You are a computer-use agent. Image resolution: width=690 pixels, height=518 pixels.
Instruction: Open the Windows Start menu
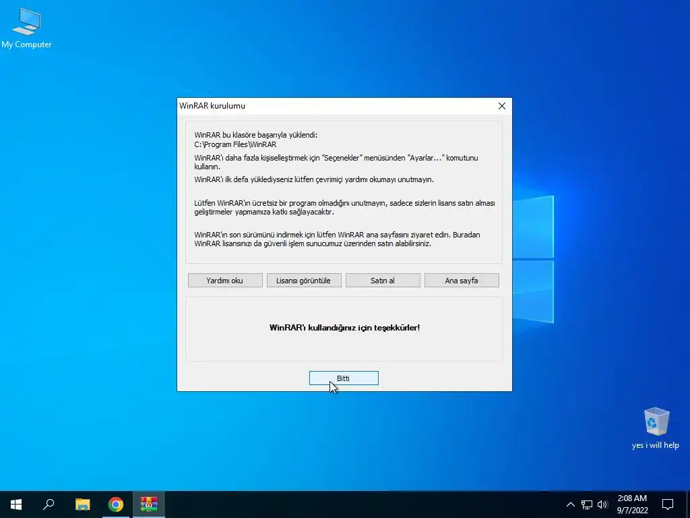(x=16, y=505)
